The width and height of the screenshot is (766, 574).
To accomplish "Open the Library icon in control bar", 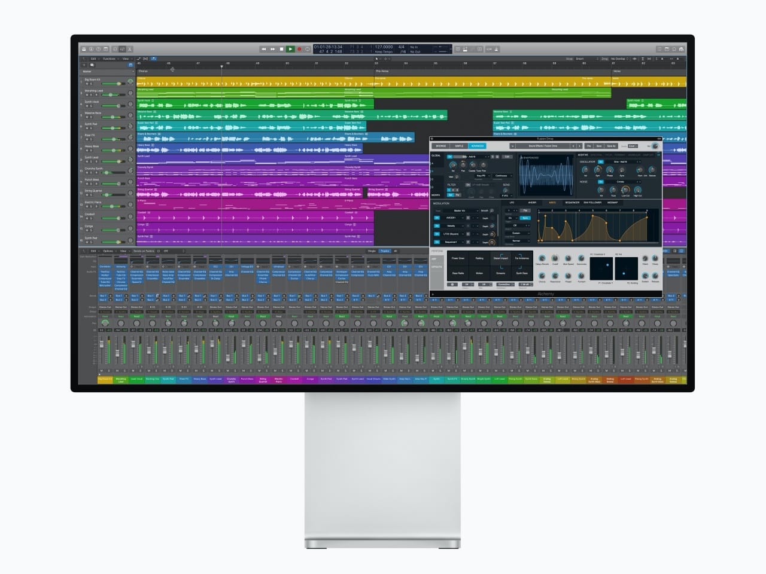I will tap(84, 49).
